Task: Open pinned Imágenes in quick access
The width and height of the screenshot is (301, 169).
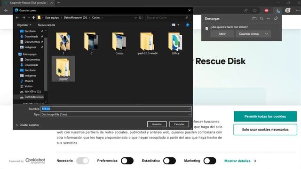Action: [30, 47]
